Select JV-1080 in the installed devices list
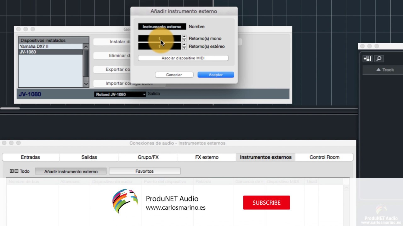403x226 pixels. (x=50, y=52)
